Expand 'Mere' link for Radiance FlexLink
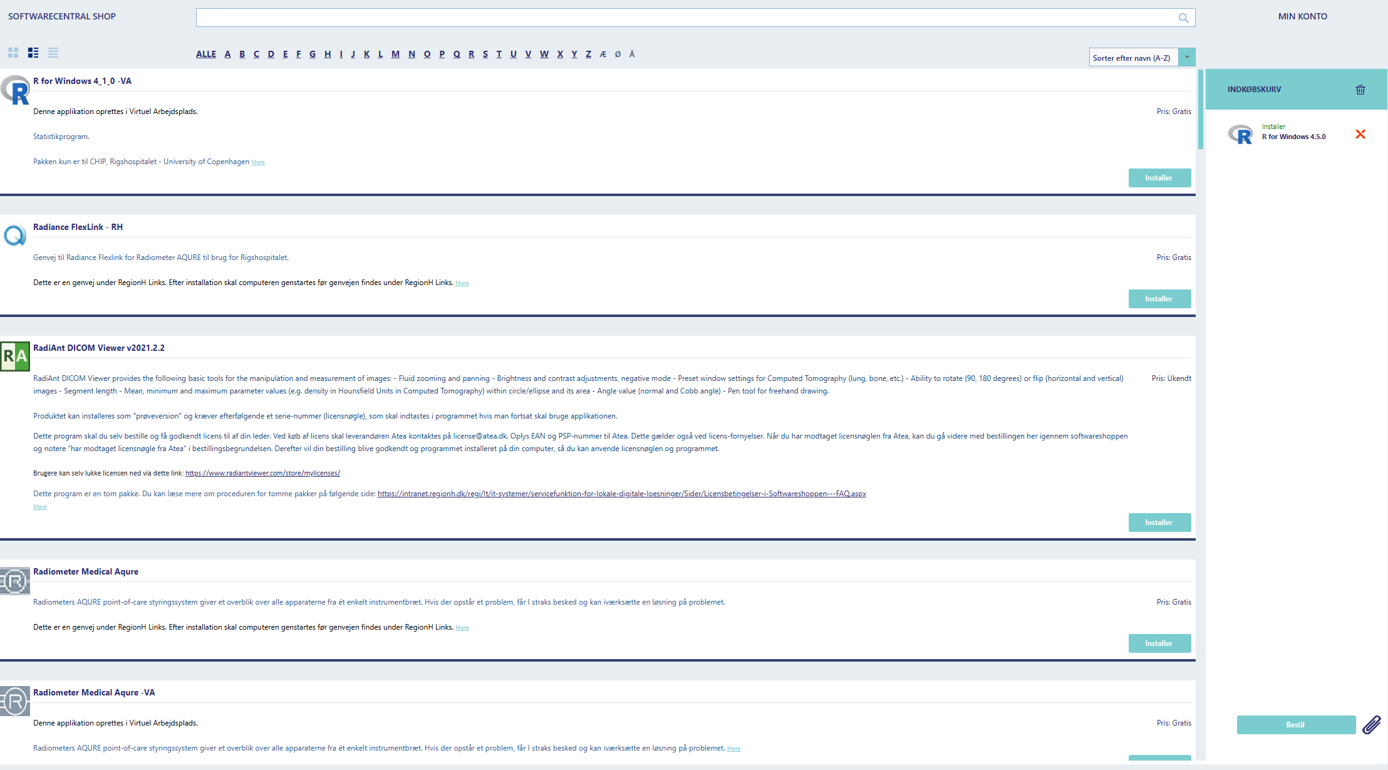This screenshot has width=1388, height=770. 462,283
